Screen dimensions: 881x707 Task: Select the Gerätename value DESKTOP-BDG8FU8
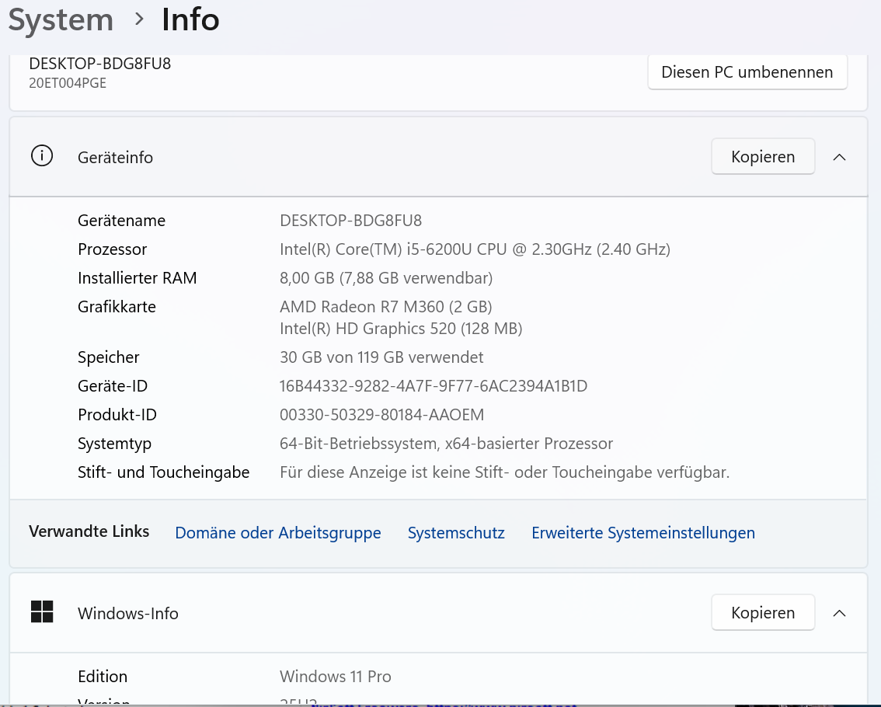point(350,221)
